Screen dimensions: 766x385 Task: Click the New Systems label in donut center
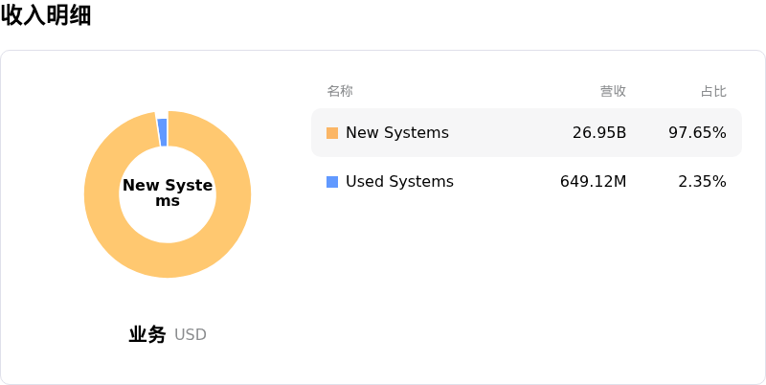(x=168, y=193)
